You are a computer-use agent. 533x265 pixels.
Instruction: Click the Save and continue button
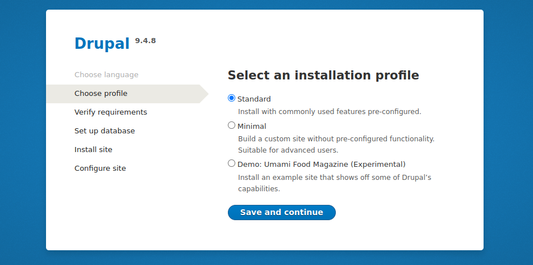click(x=281, y=212)
